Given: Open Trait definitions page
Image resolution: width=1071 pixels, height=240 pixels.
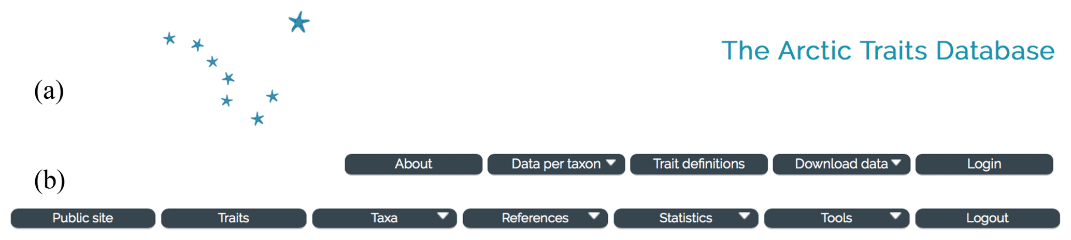Looking at the screenshot, I should tap(698, 164).
